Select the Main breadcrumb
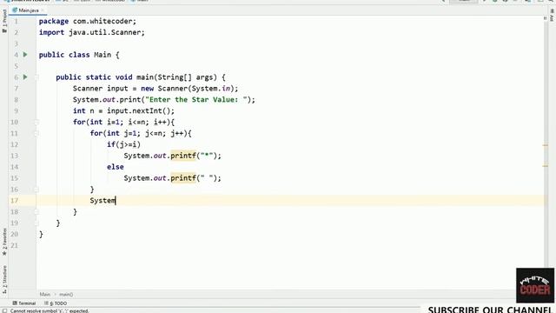This screenshot has height=313, width=556. click(44, 294)
